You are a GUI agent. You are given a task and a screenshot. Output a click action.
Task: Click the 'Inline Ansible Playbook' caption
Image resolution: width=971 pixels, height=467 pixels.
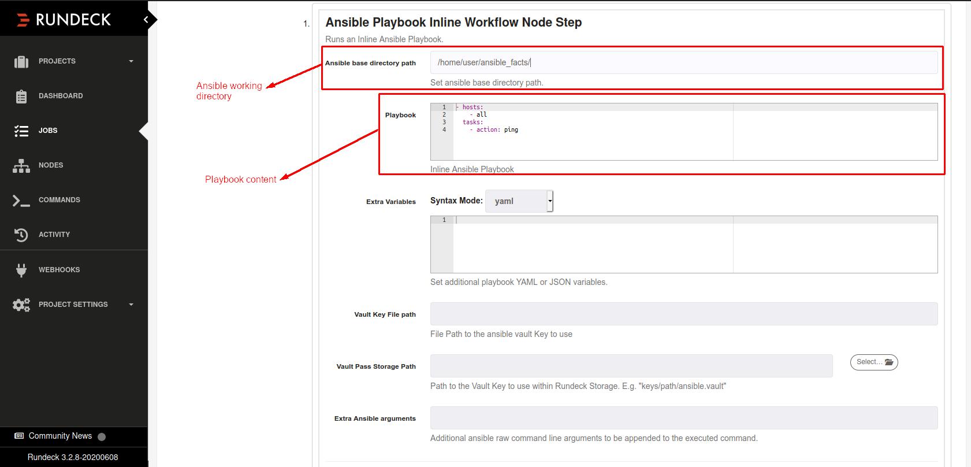coord(472,169)
